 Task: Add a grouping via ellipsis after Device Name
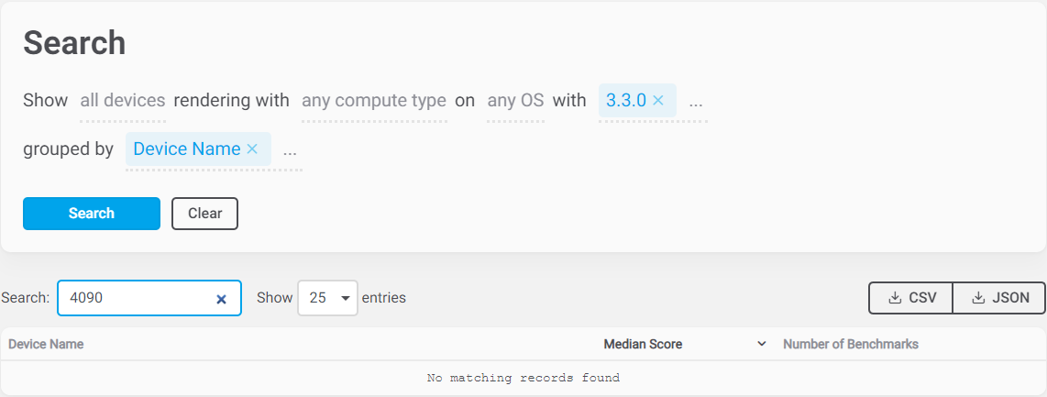290,149
